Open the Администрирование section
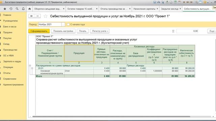Screen dimensions: 216x121 click(13, 85)
